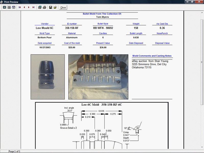
Task: Click the ID value '358-158-RF'
Action: [x=72, y=28]
